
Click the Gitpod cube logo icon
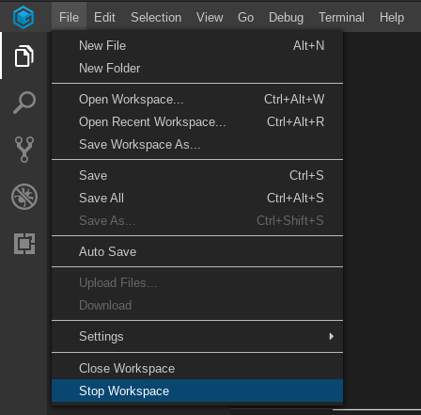23,17
